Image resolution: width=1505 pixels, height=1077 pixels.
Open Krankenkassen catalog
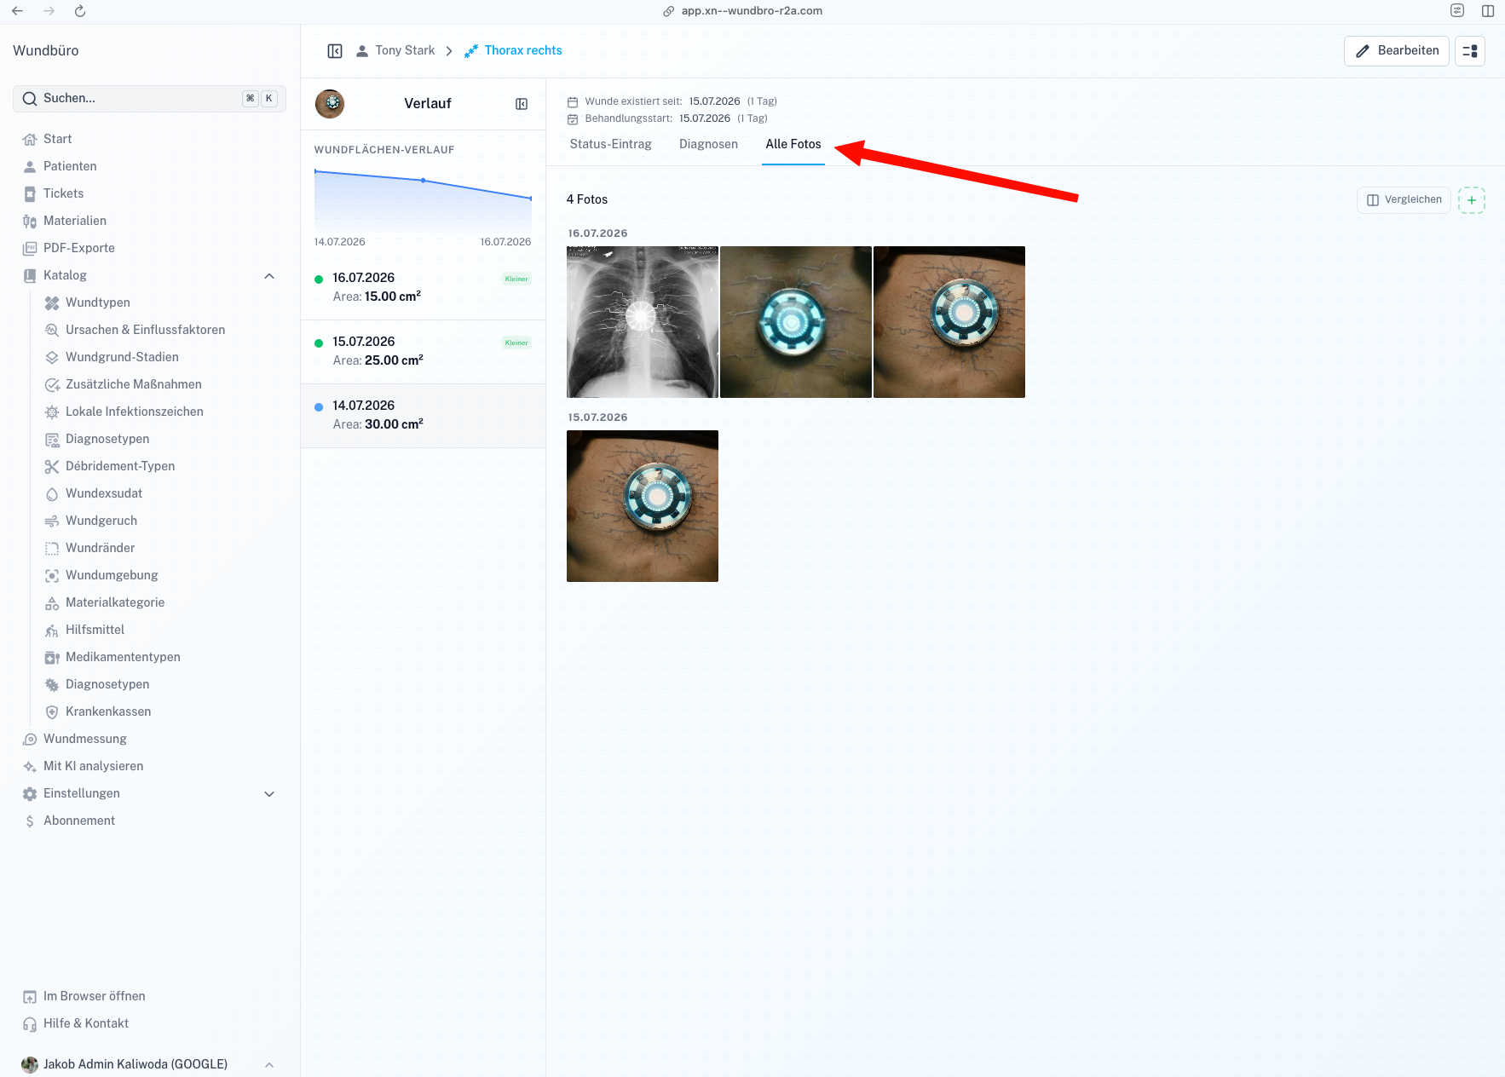coord(107,711)
